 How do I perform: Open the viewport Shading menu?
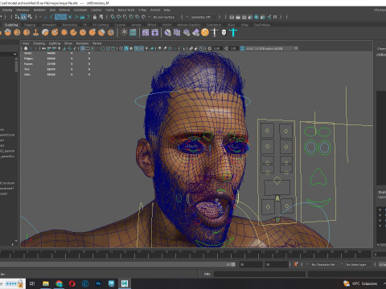39,43
